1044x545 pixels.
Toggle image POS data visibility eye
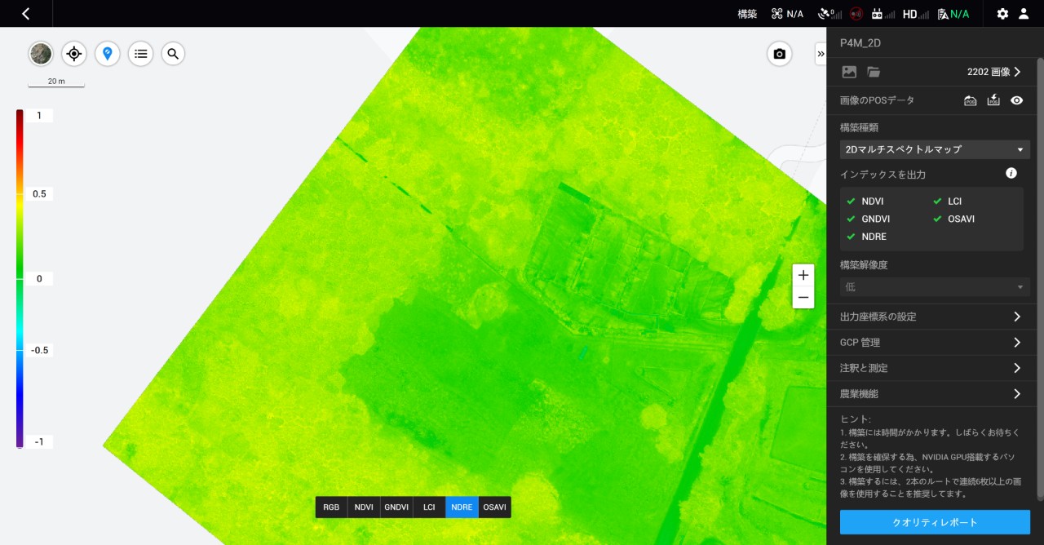tap(1016, 100)
